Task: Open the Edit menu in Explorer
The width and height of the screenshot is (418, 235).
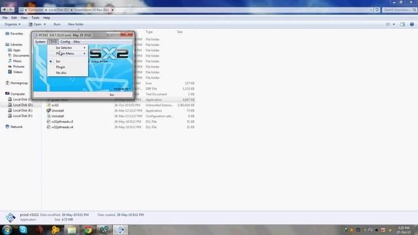Action: tap(14, 18)
